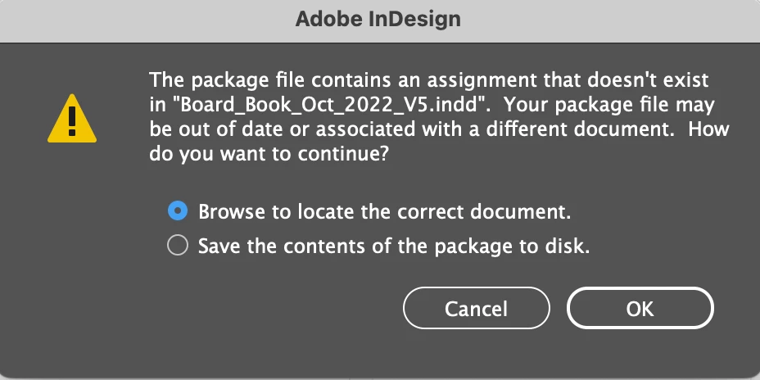This screenshot has height=380, width=760.
Task: Click the "Adobe InDesign" dialog title text
Action: click(x=379, y=20)
